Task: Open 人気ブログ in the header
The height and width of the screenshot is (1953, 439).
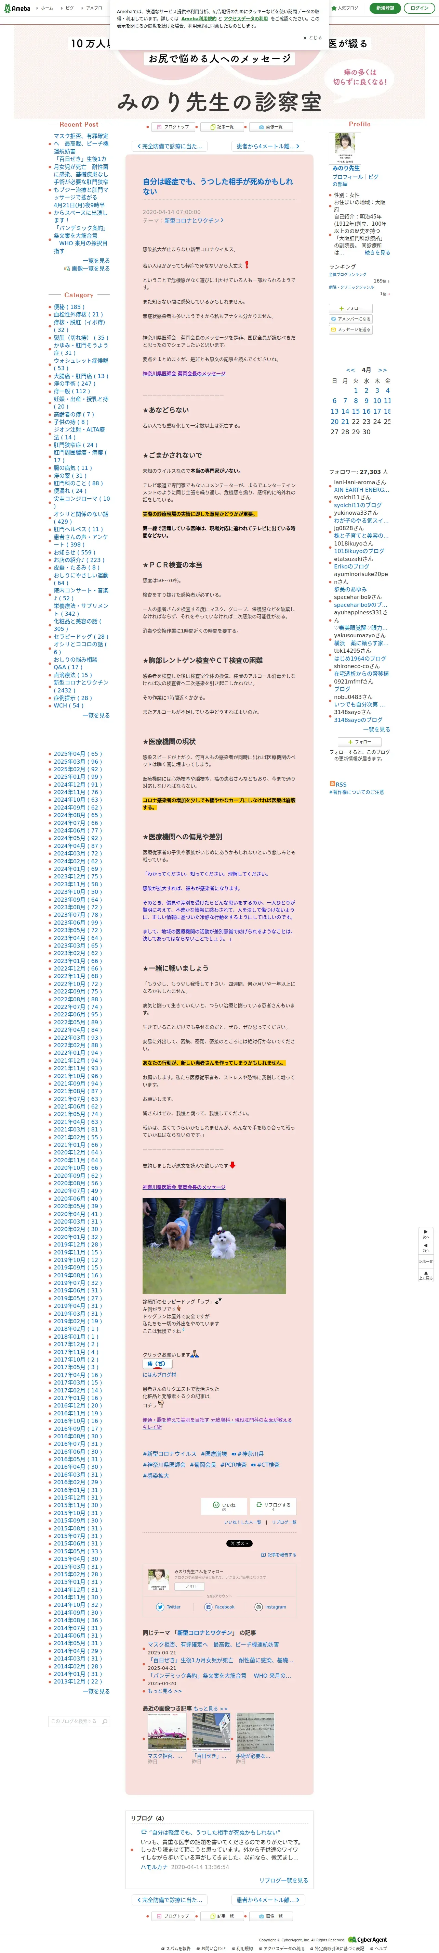Action: click(345, 8)
